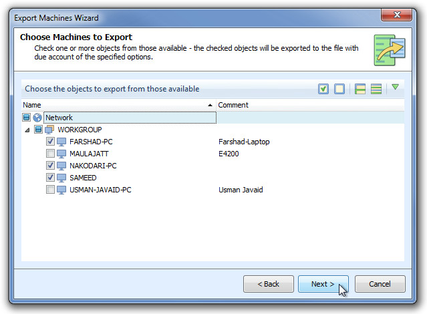The width and height of the screenshot is (427, 314).
Task: Click the NAKODARI-PC monitor icon
Action: pos(61,166)
